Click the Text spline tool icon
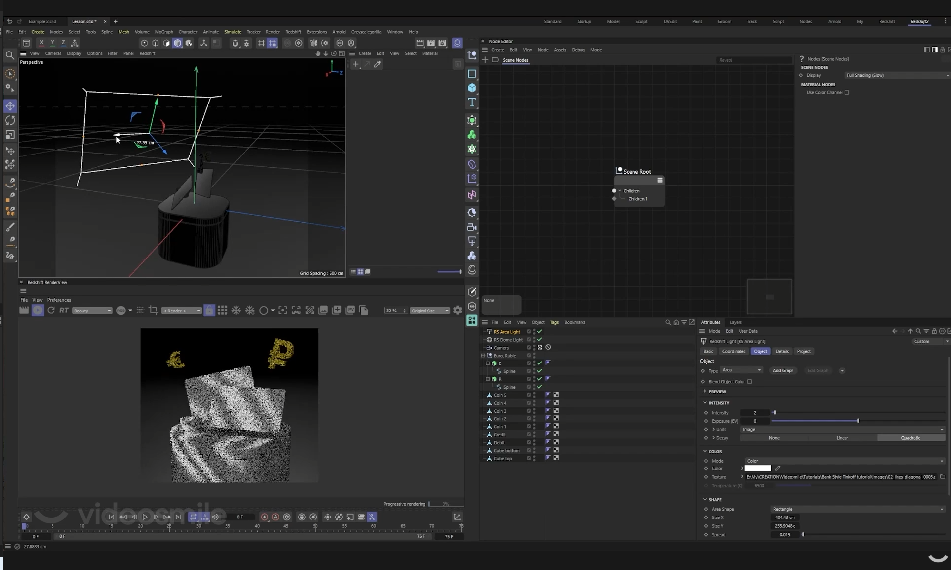Screen dimensions: 951x570 (472, 102)
